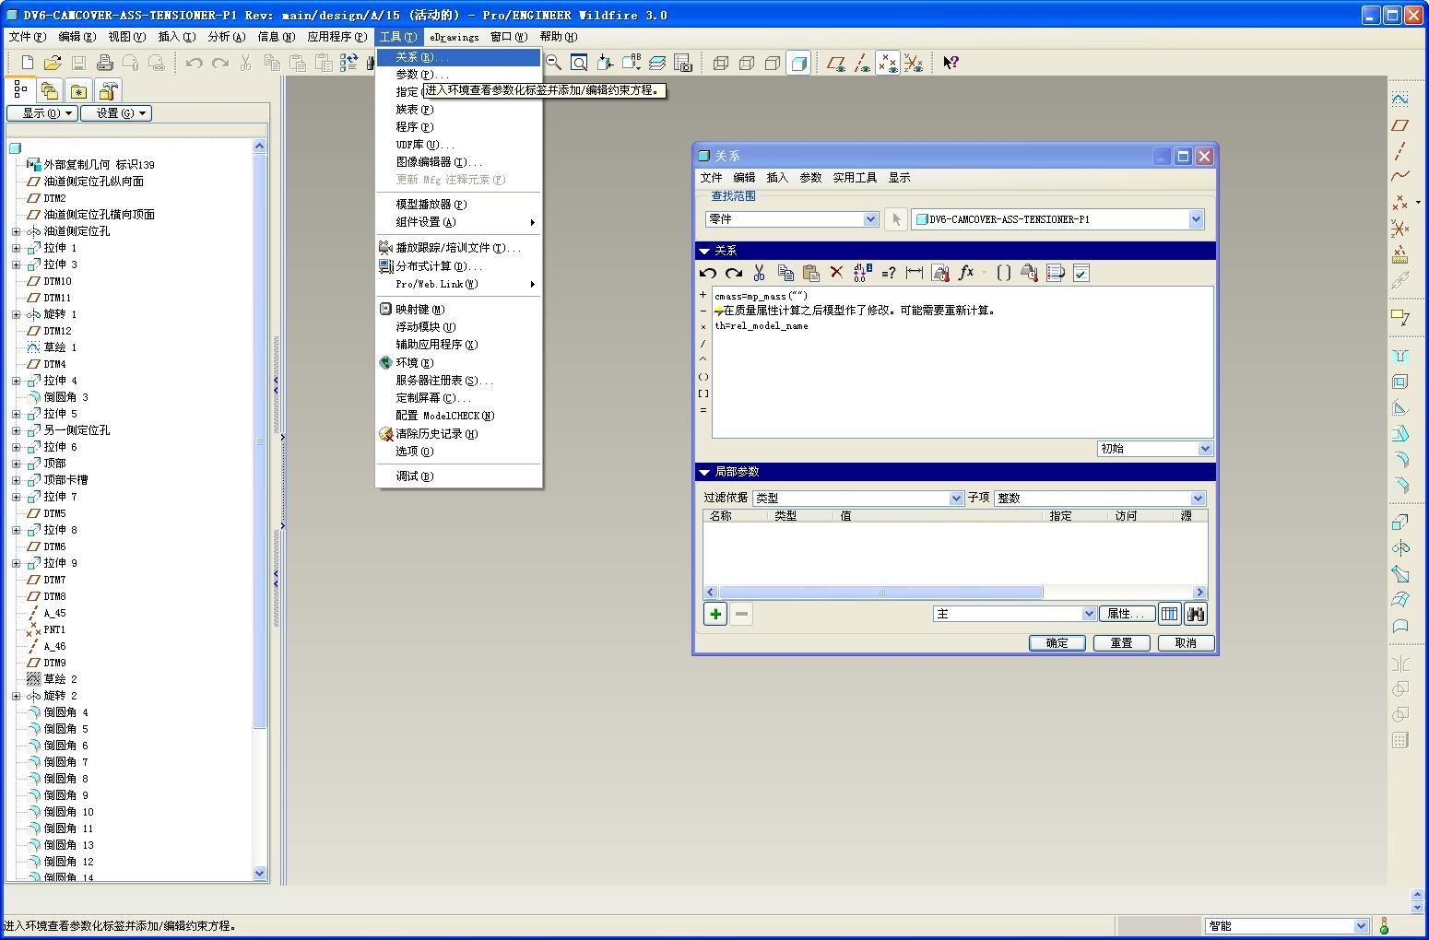Select 选项 in the tools menu
Image resolution: width=1429 pixels, height=940 pixels.
point(458,452)
